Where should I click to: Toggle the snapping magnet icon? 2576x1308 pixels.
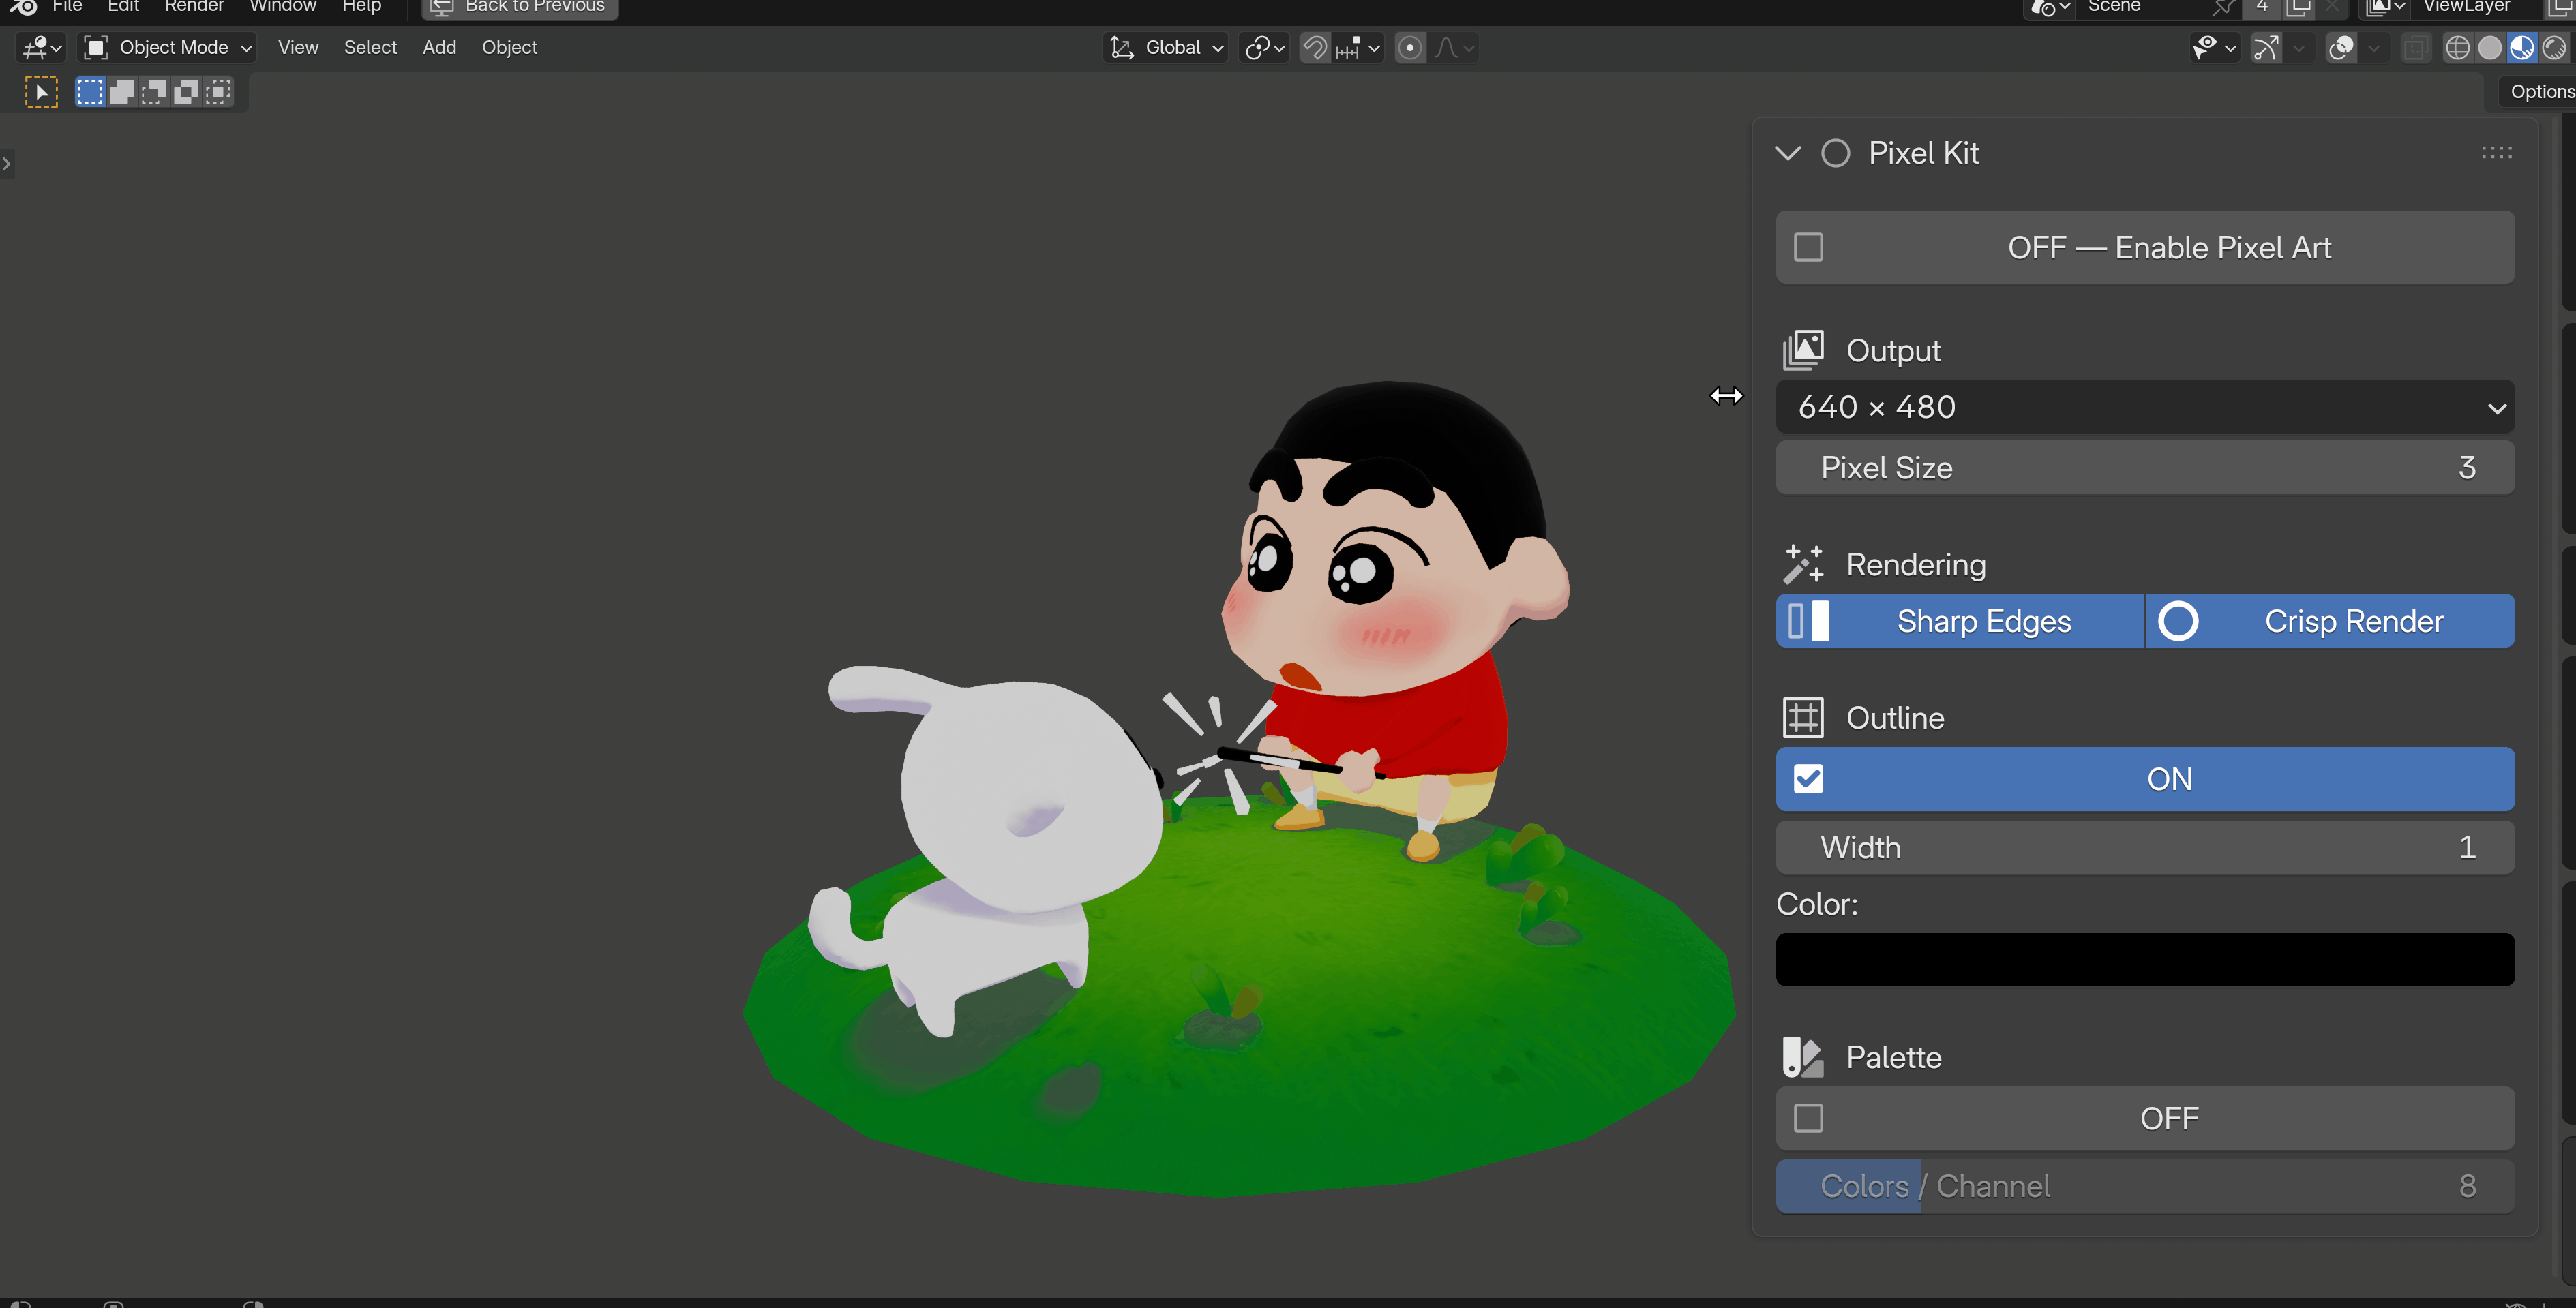1315,48
